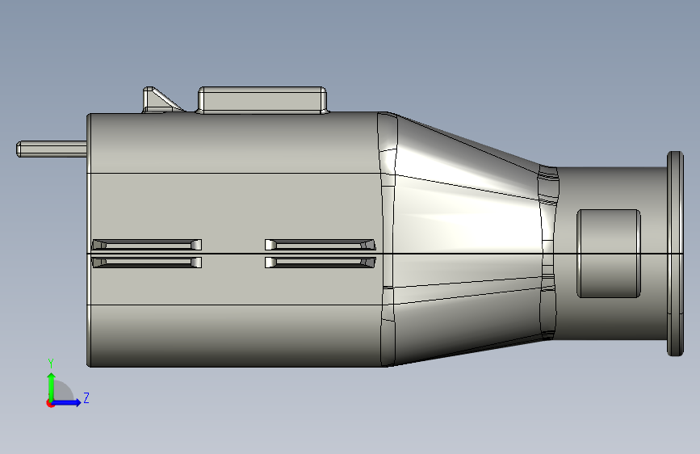700x454 pixels.
Task: Click the red X axis dot at triad origin
Action: coord(50,403)
